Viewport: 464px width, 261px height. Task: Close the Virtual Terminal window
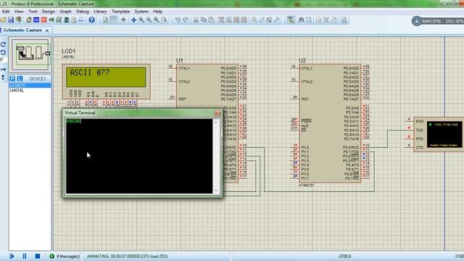click(217, 113)
